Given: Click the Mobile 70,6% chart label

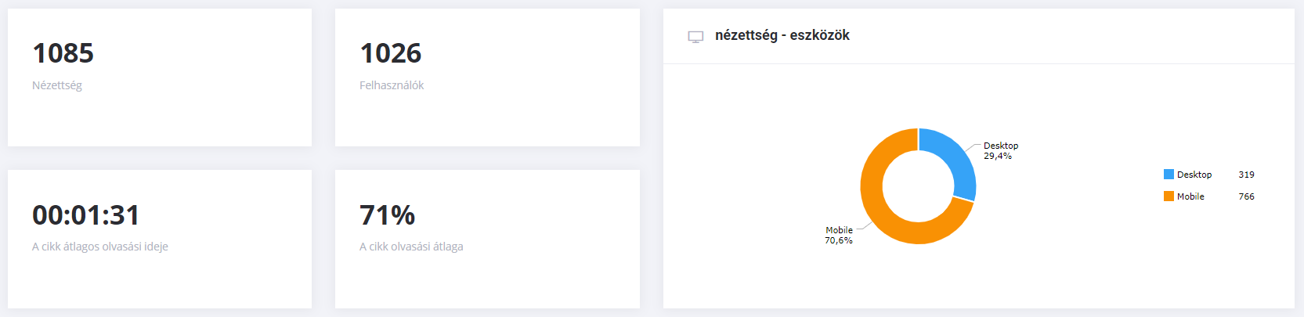Looking at the screenshot, I should (839, 235).
